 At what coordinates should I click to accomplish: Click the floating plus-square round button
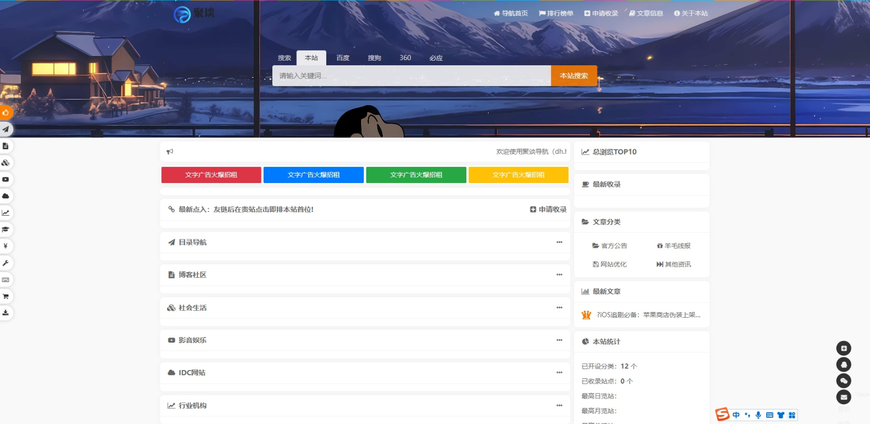[844, 348]
